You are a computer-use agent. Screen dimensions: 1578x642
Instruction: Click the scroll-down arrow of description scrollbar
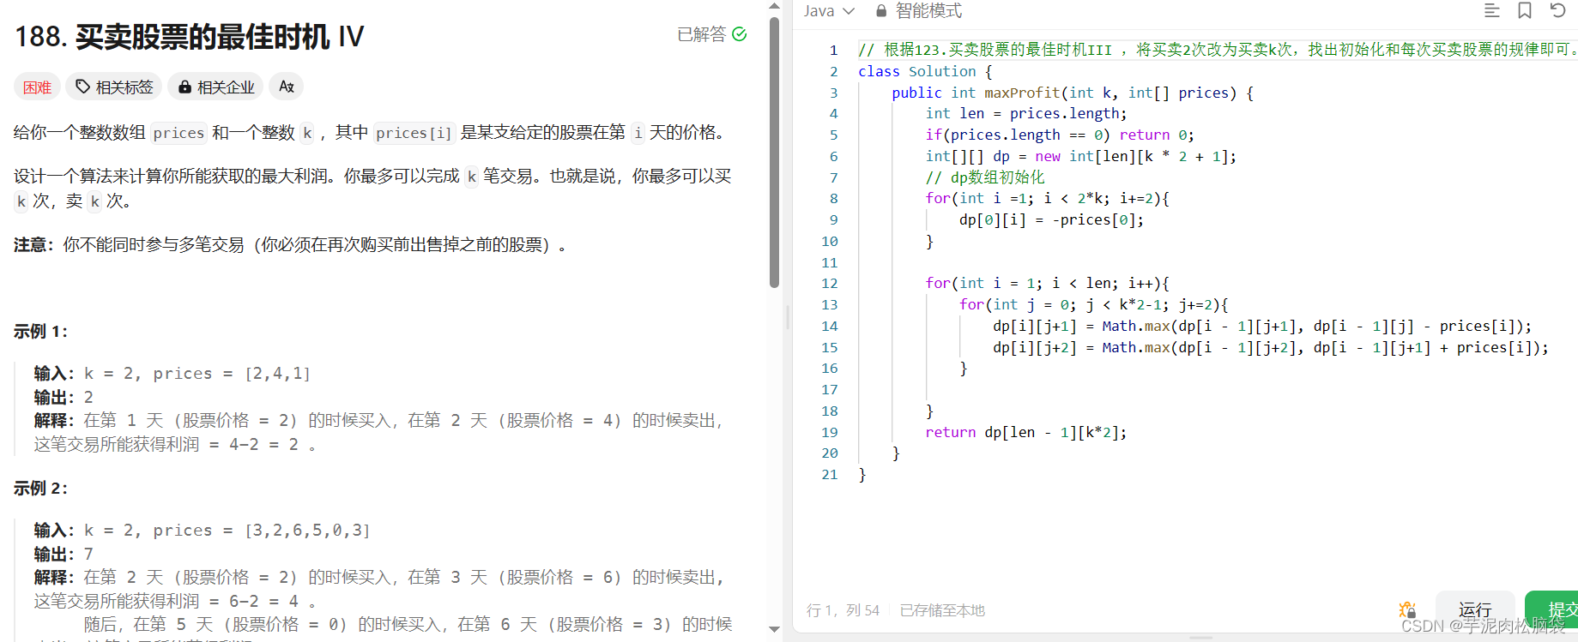pyautogui.click(x=774, y=630)
